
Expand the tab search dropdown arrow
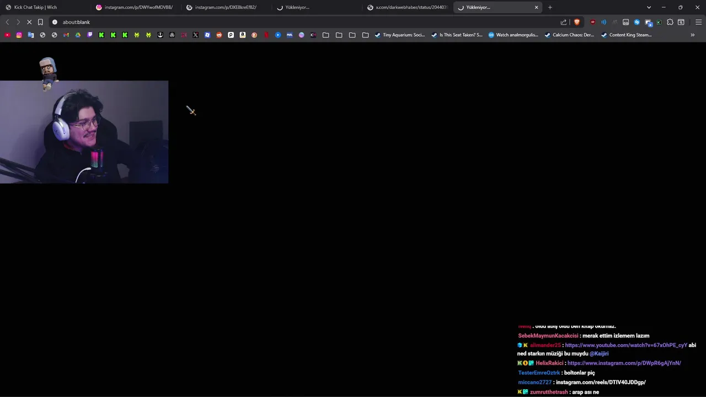(x=649, y=7)
